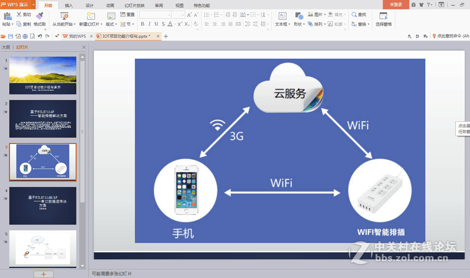This screenshot has width=470, height=278.
Task: Switch to 我的WPS document tab
Action: 78,36
